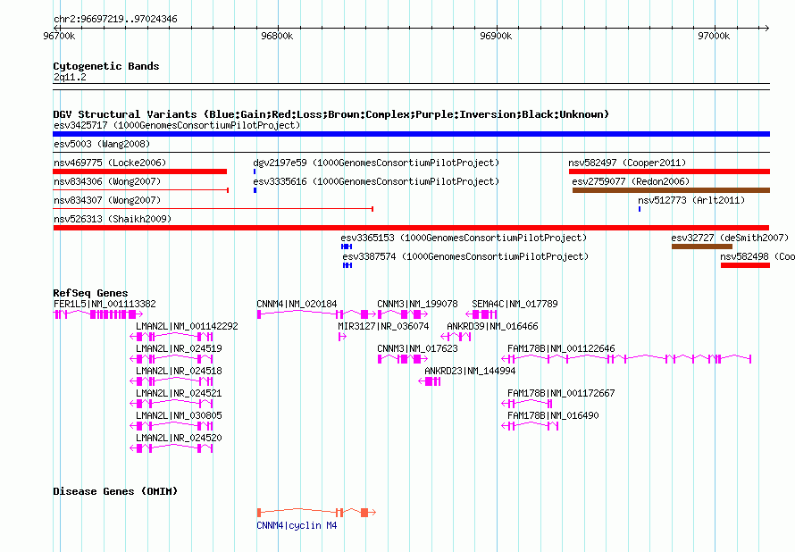This screenshot has height=552, width=795.
Task: Open LMAN2L|NM_030805 transcript label
Action: 179,415
